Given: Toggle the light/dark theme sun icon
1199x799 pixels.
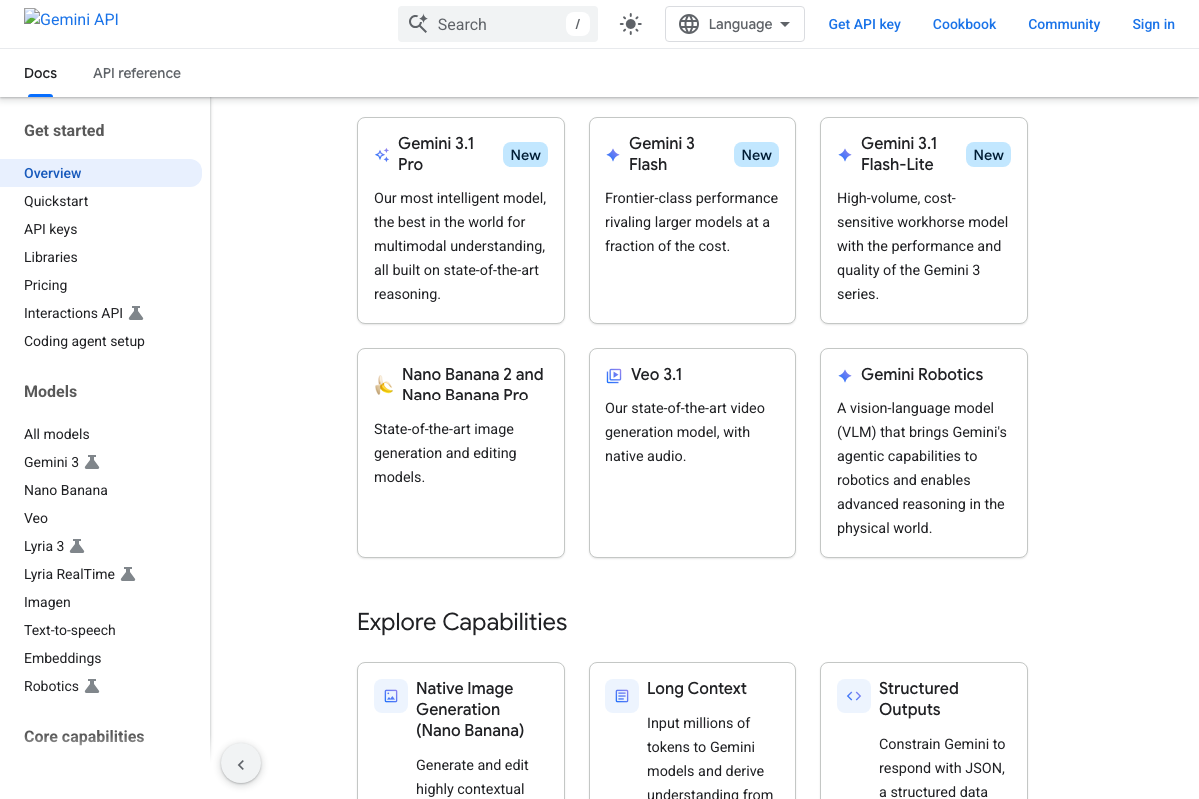Looking at the screenshot, I should 630,24.
